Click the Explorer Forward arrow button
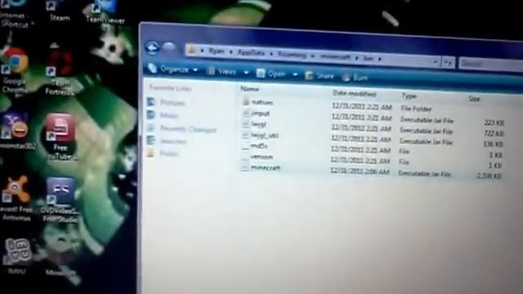This screenshot has height=294, width=523. [x=169, y=47]
